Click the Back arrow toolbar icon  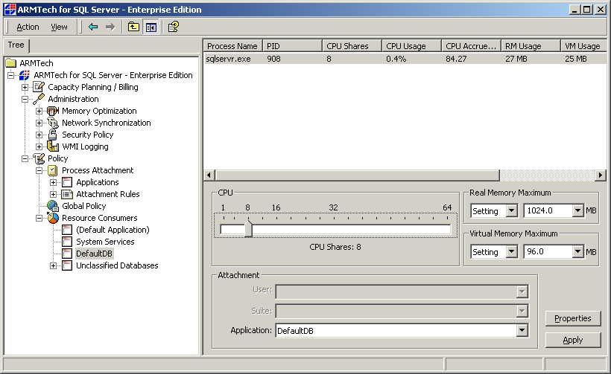(92, 27)
